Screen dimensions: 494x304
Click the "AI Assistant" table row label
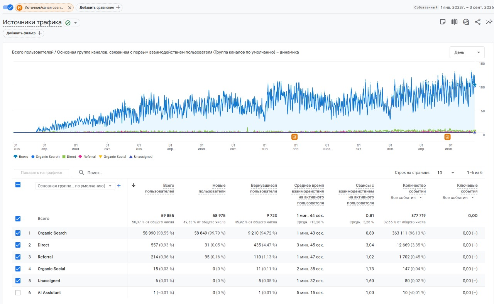click(x=49, y=293)
